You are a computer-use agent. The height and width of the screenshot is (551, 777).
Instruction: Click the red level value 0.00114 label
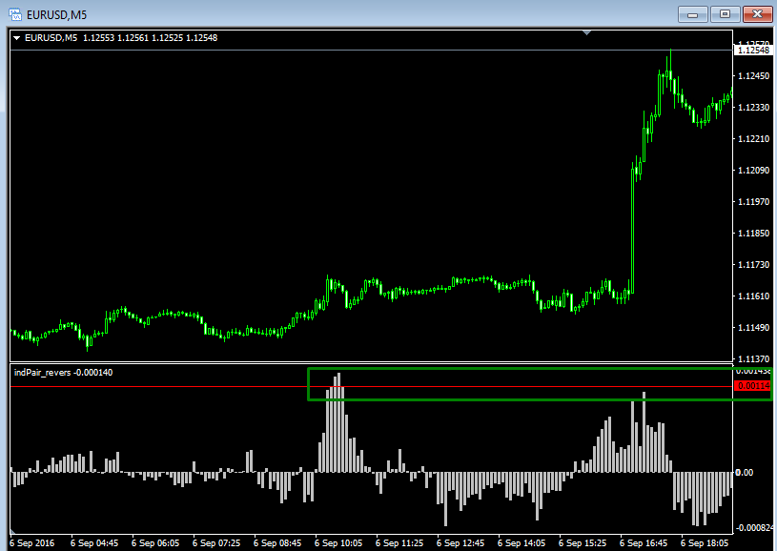753,386
